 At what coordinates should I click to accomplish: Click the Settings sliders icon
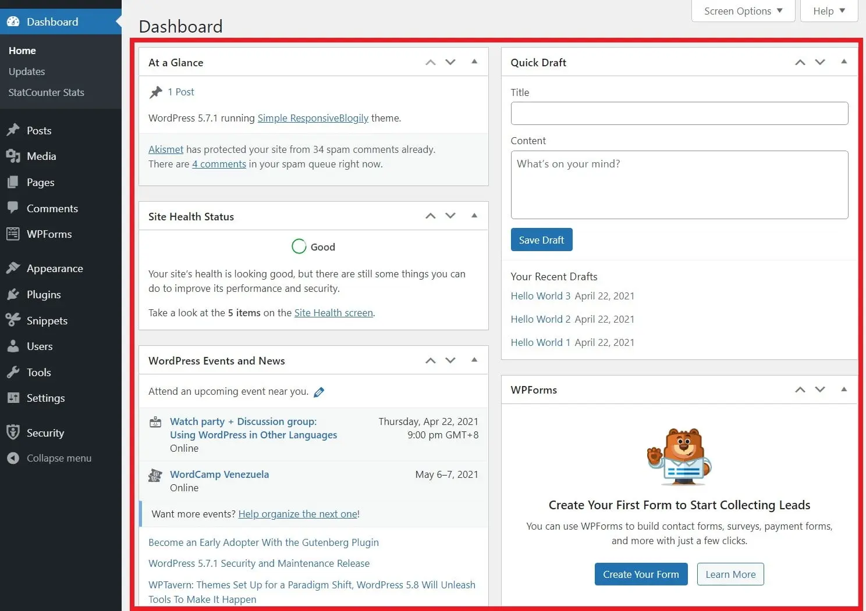13,398
